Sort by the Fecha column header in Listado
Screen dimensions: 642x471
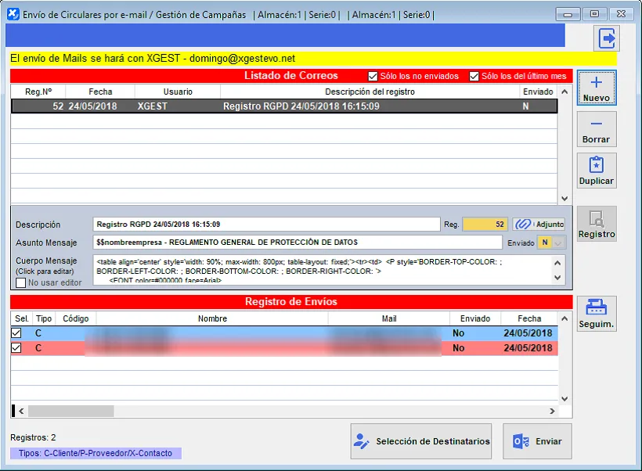coord(100,92)
